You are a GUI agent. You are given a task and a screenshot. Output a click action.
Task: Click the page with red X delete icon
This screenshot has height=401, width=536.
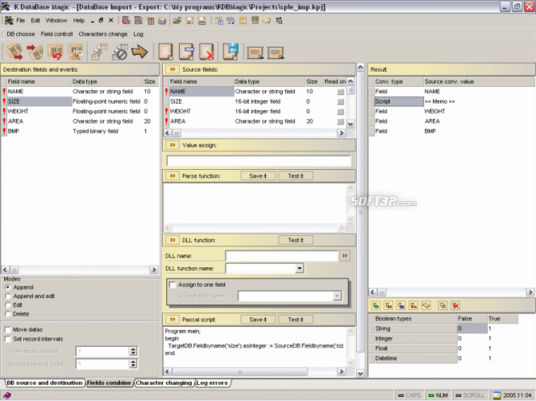click(207, 52)
